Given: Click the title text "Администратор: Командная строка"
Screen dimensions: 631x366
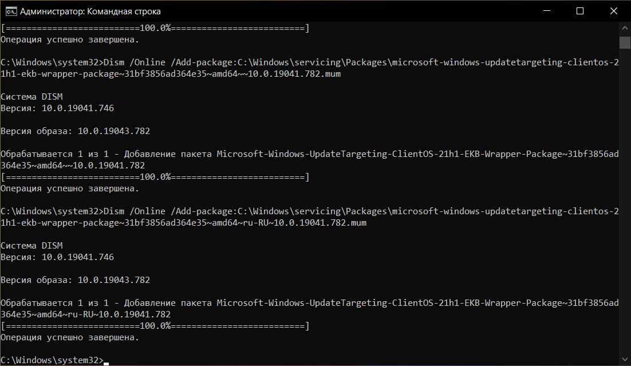Looking at the screenshot, I should point(90,11).
